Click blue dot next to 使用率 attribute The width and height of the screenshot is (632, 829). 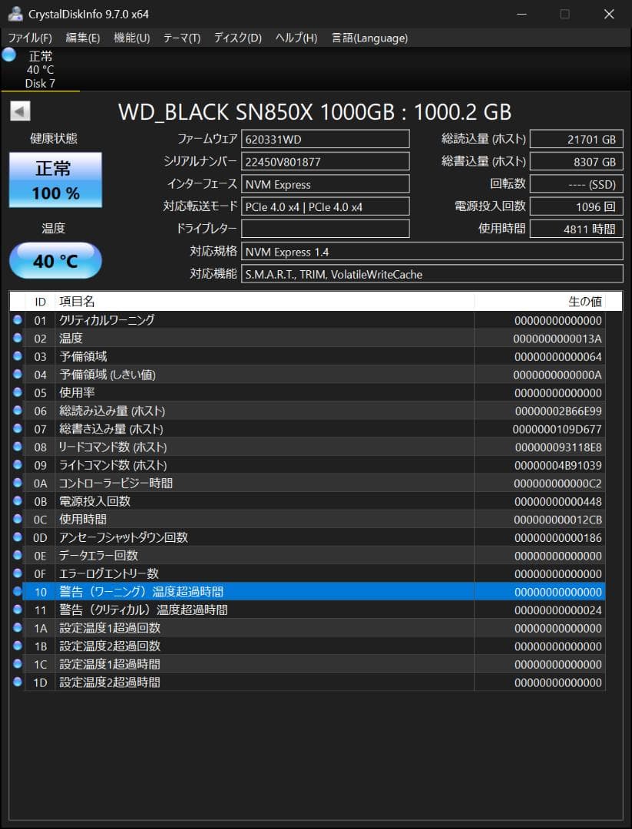(17, 393)
